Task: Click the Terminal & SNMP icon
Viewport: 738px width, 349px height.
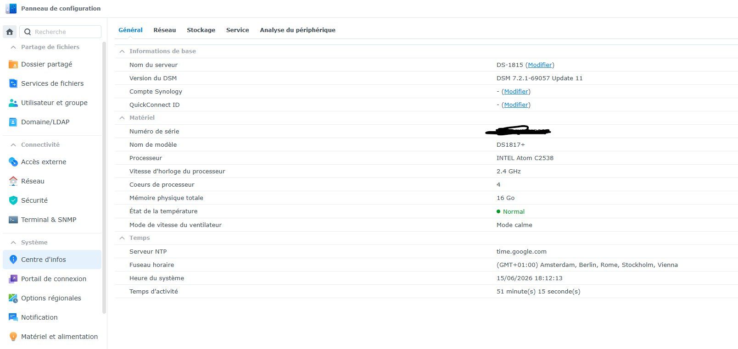Action: [x=13, y=220]
